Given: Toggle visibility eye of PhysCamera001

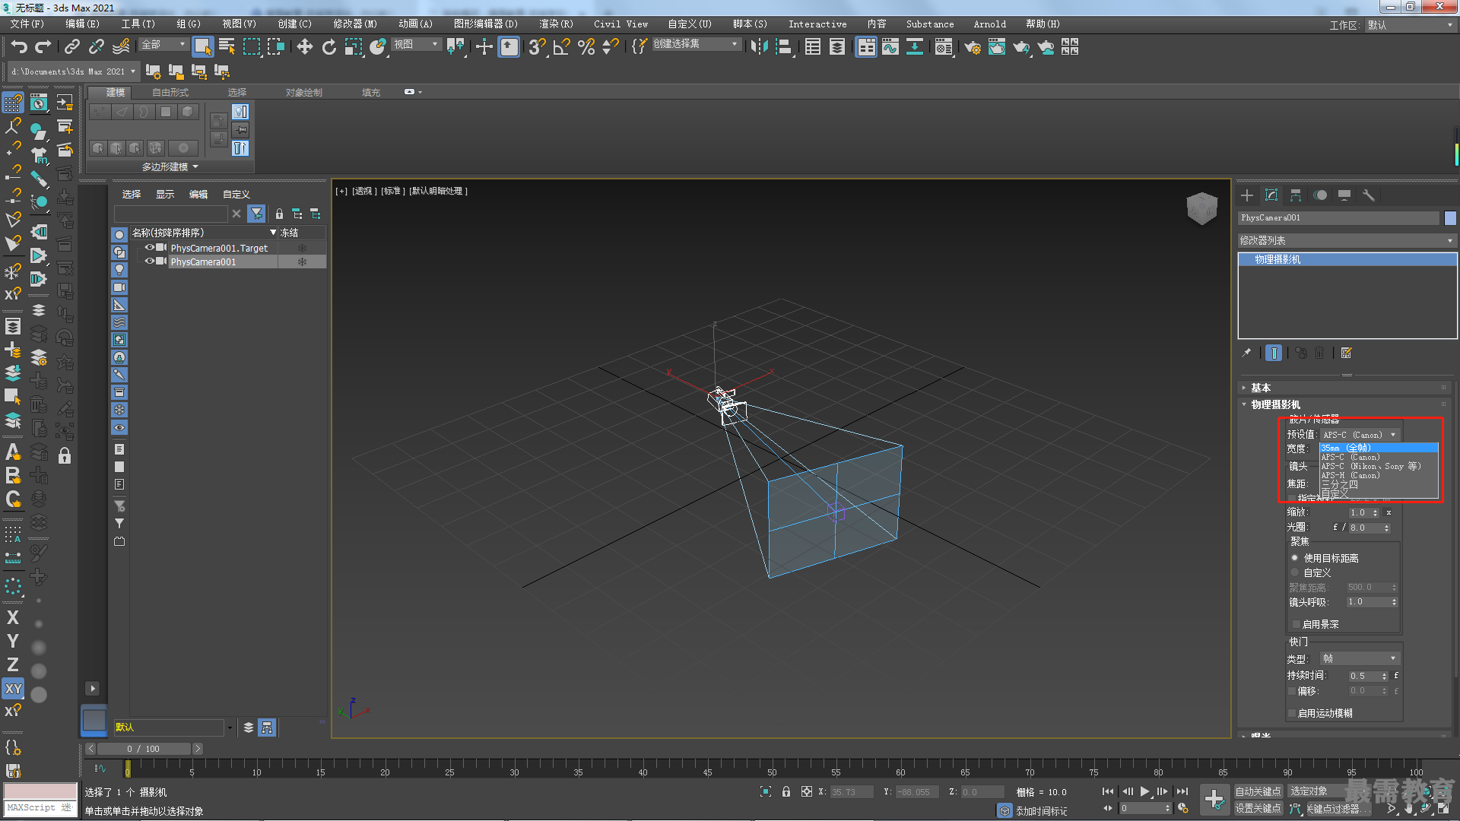Looking at the screenshot, I should click(x=150, y=262).
